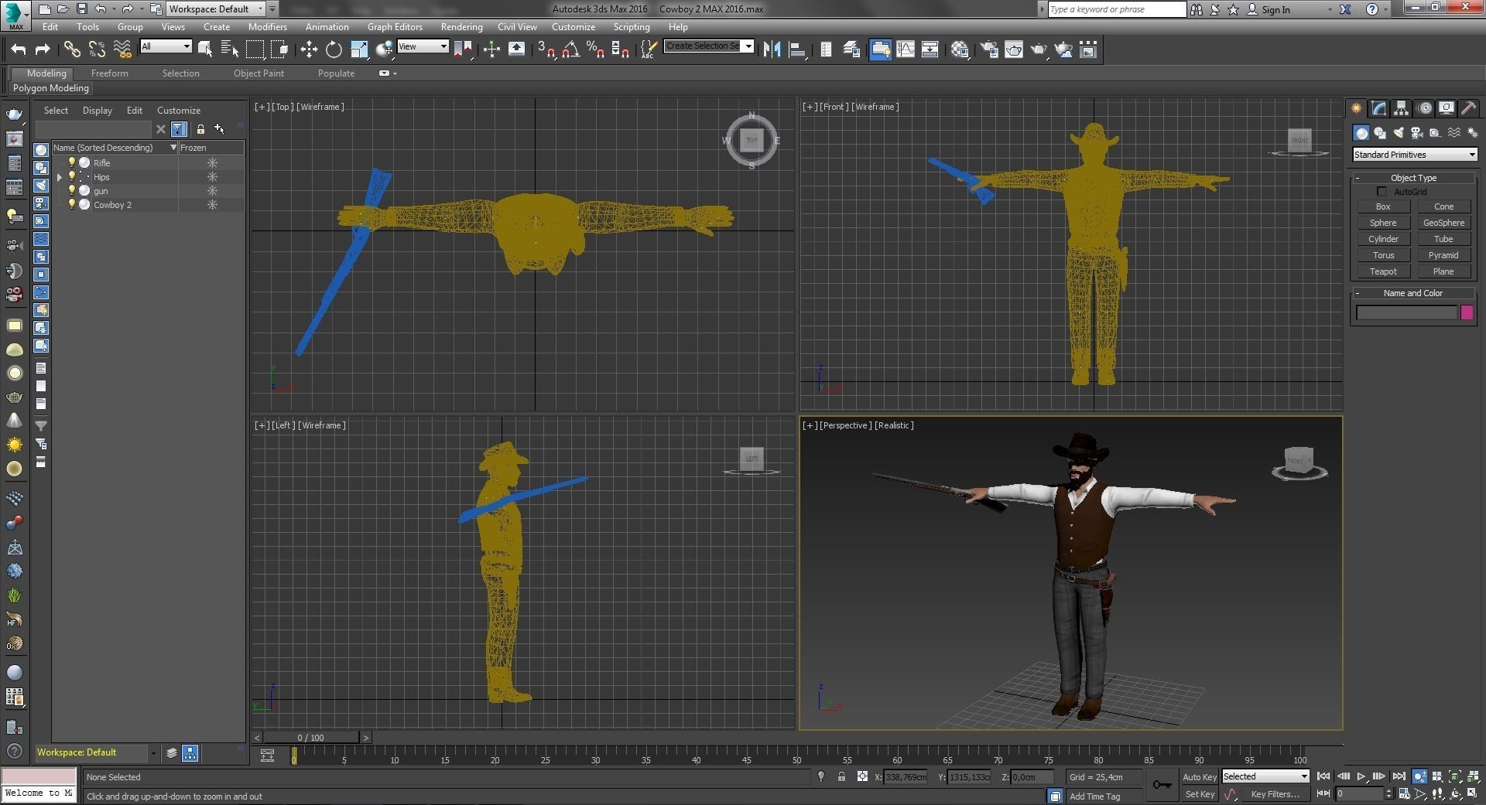Open Curve Editor from toolbar
The image size is (1486, 805).
pyautogui.click(x=905, y=49)
